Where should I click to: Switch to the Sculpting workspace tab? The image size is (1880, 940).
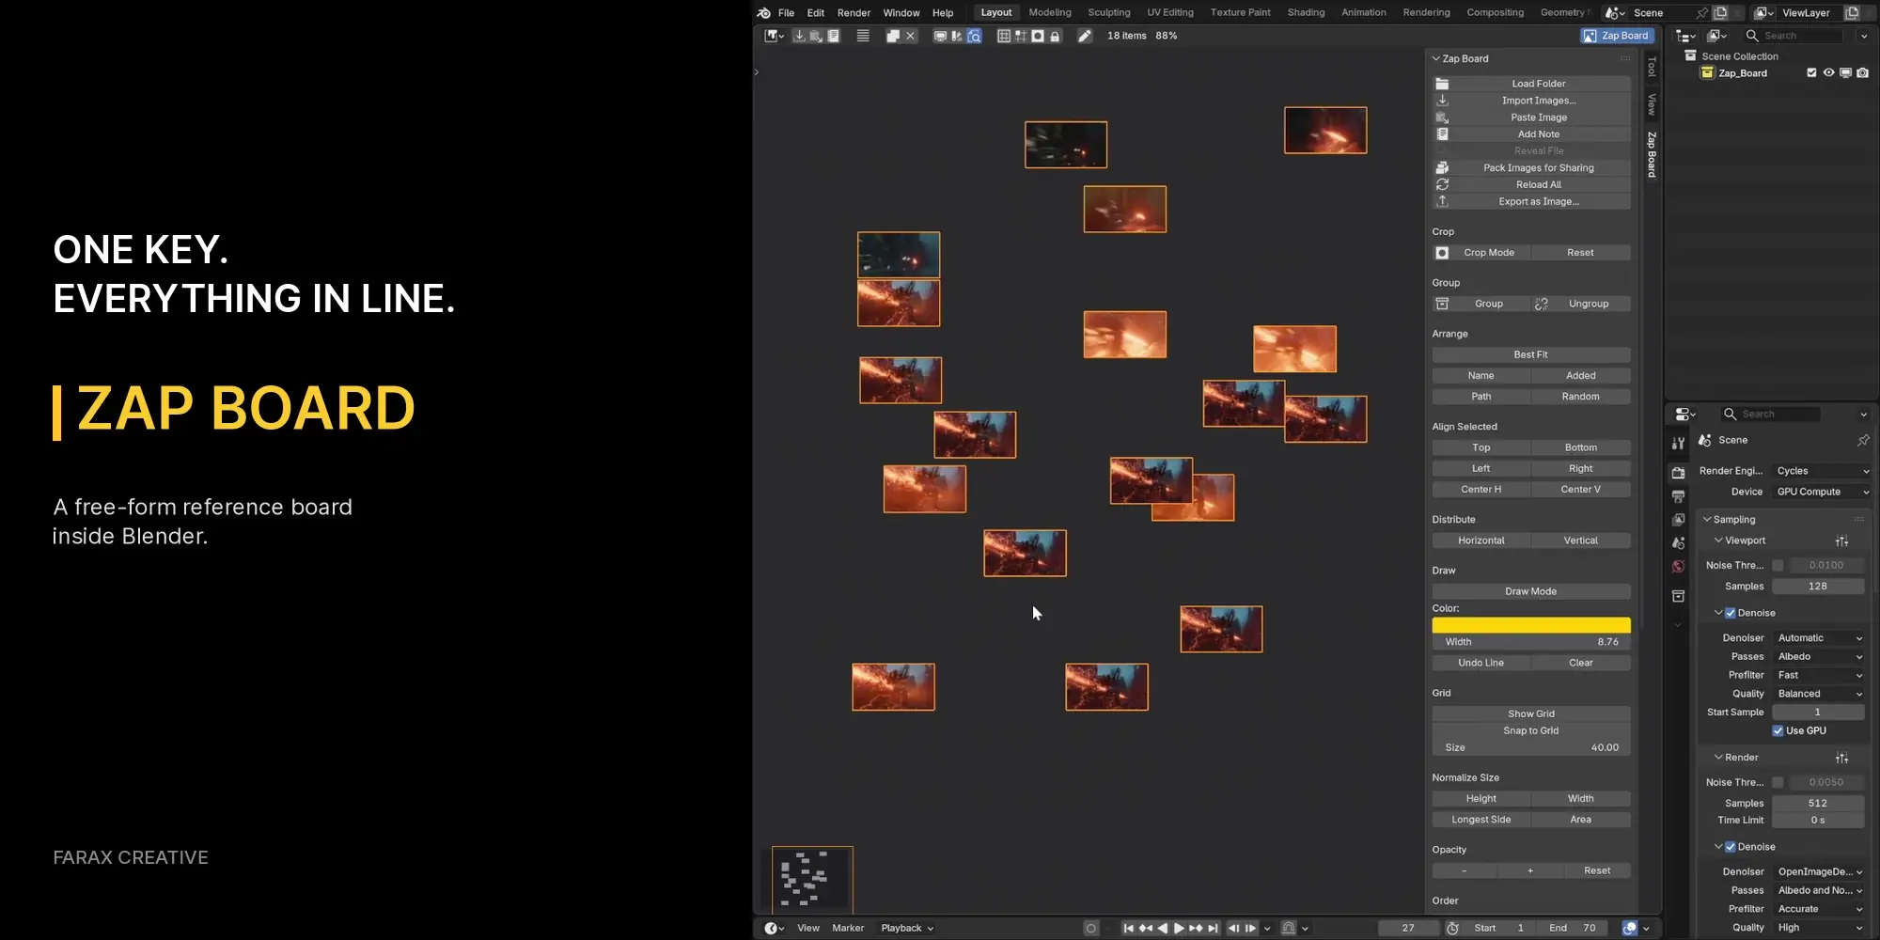point(1109,13)
